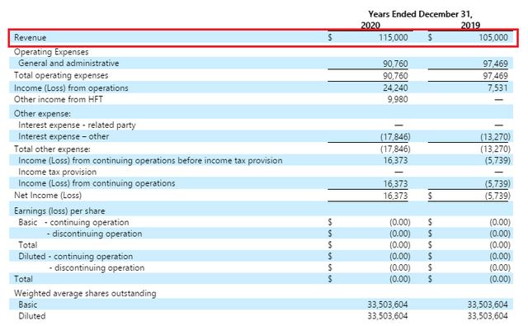Select 2020 Basic shares 33,503,604
528x326 pixels.
pos(388,305)
